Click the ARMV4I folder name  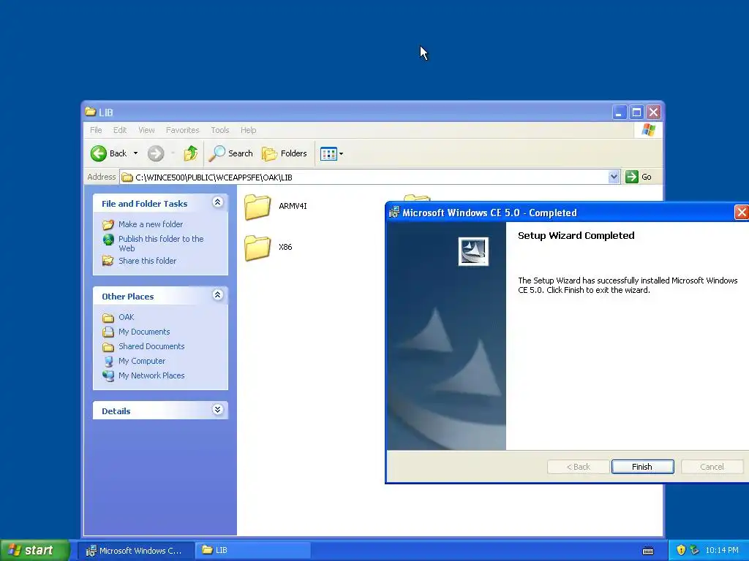(293, 206)
